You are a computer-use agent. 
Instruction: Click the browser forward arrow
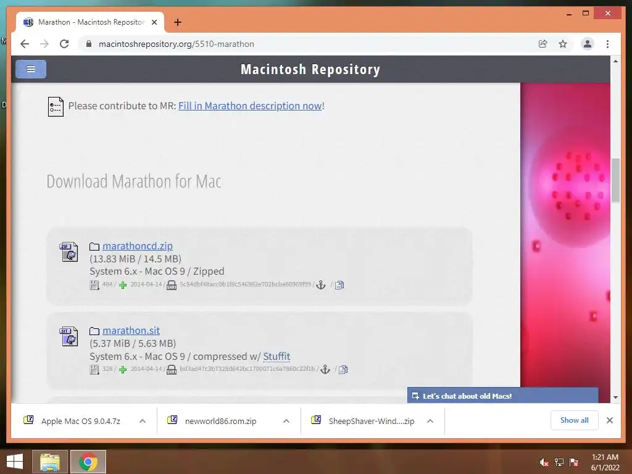pos(44,44)
